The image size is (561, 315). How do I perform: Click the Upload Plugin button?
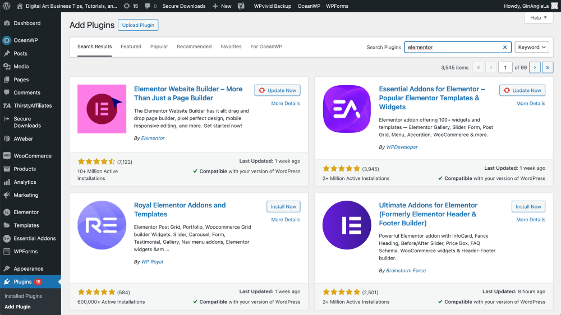coord(138,25)
